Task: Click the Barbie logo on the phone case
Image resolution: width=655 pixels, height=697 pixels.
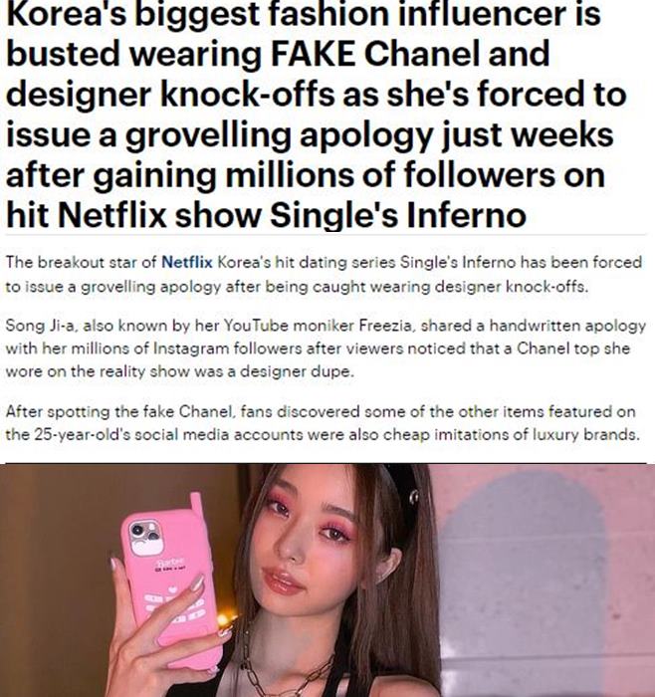Action: [x=171, y=562]
